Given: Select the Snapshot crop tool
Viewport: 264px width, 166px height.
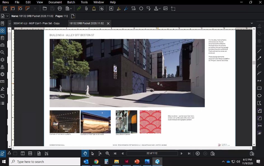Looking at the screenshot, I should click(x=173, y=8).
